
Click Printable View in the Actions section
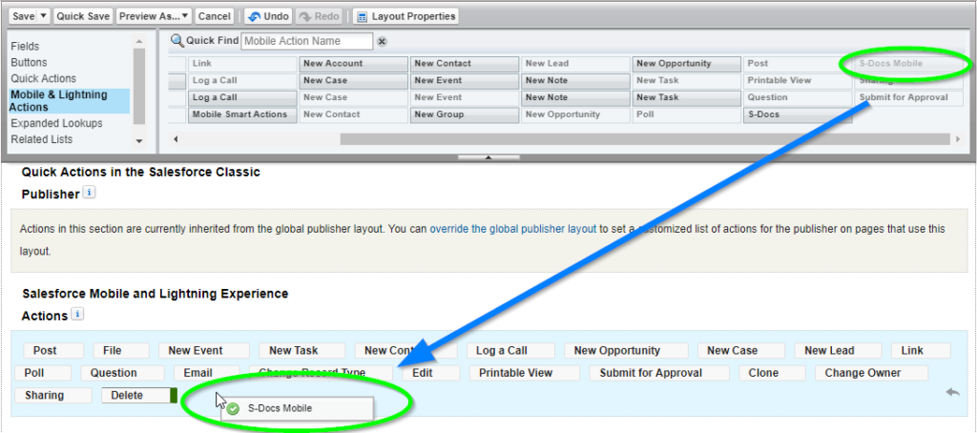[x=525, y=373]
